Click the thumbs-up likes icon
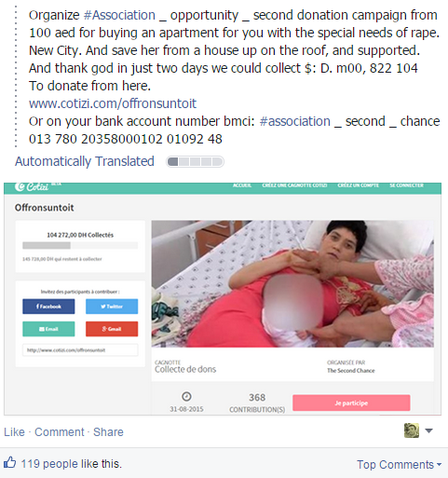The width and height of the screenshot is (448, 478). point(9,462)
